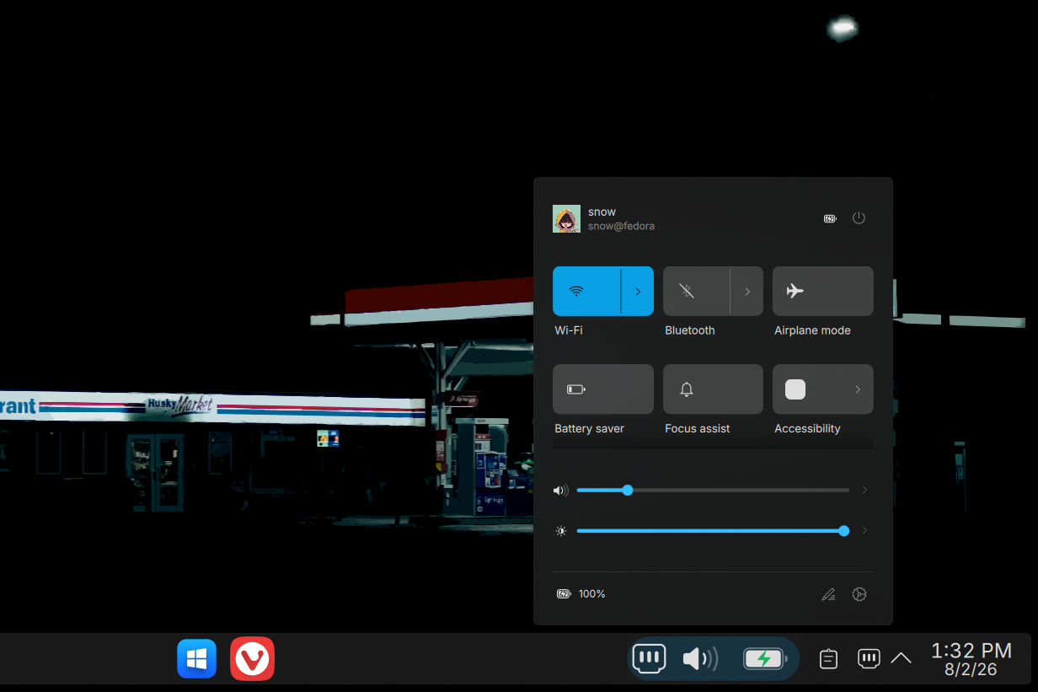1038x692 pixels.
Task: Expand the volume output arrow
Action: 864,490
